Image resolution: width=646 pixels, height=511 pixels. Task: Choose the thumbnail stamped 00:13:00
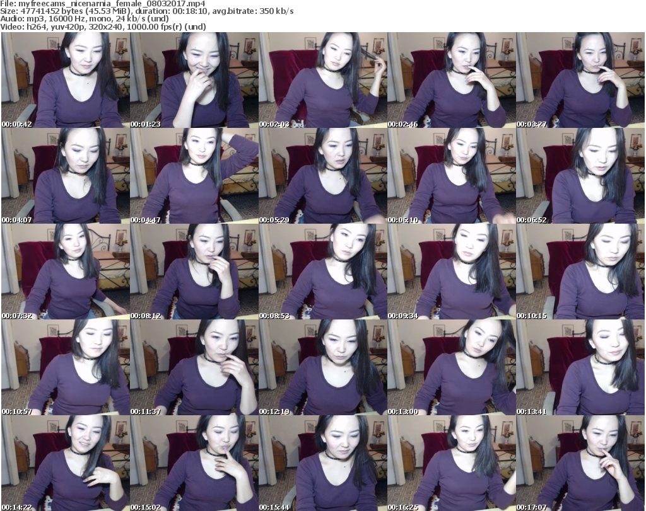[452, 367]
